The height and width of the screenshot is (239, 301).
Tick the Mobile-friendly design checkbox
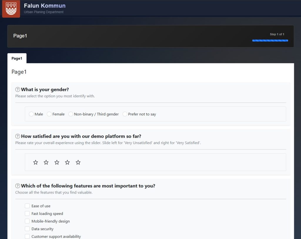click(27, 221)
